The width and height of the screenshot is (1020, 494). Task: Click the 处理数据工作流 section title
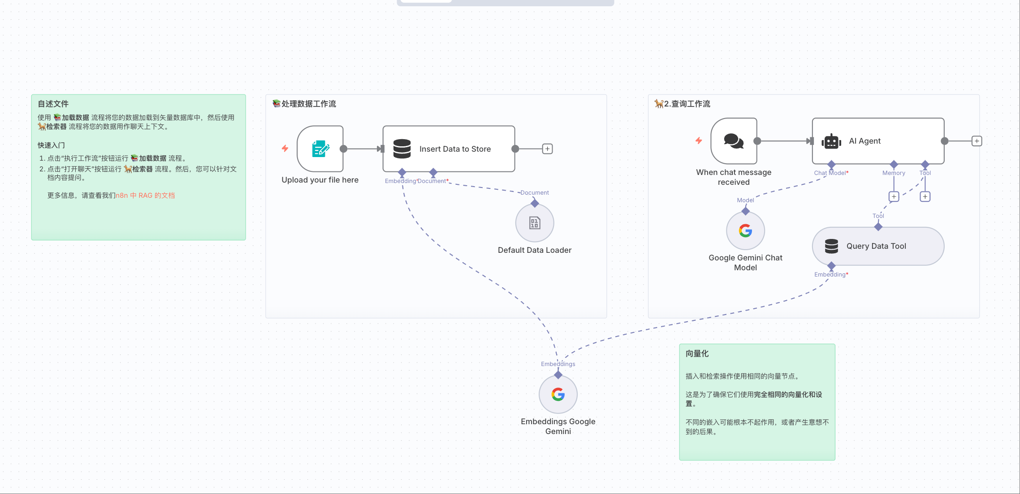pyautogui.click(x=304, y=104)
